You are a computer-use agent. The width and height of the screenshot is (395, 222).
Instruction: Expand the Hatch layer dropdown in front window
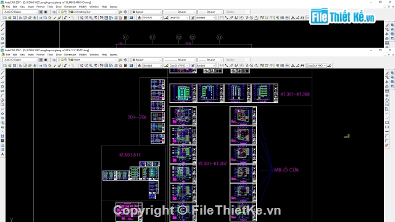[x=87, y=60]
